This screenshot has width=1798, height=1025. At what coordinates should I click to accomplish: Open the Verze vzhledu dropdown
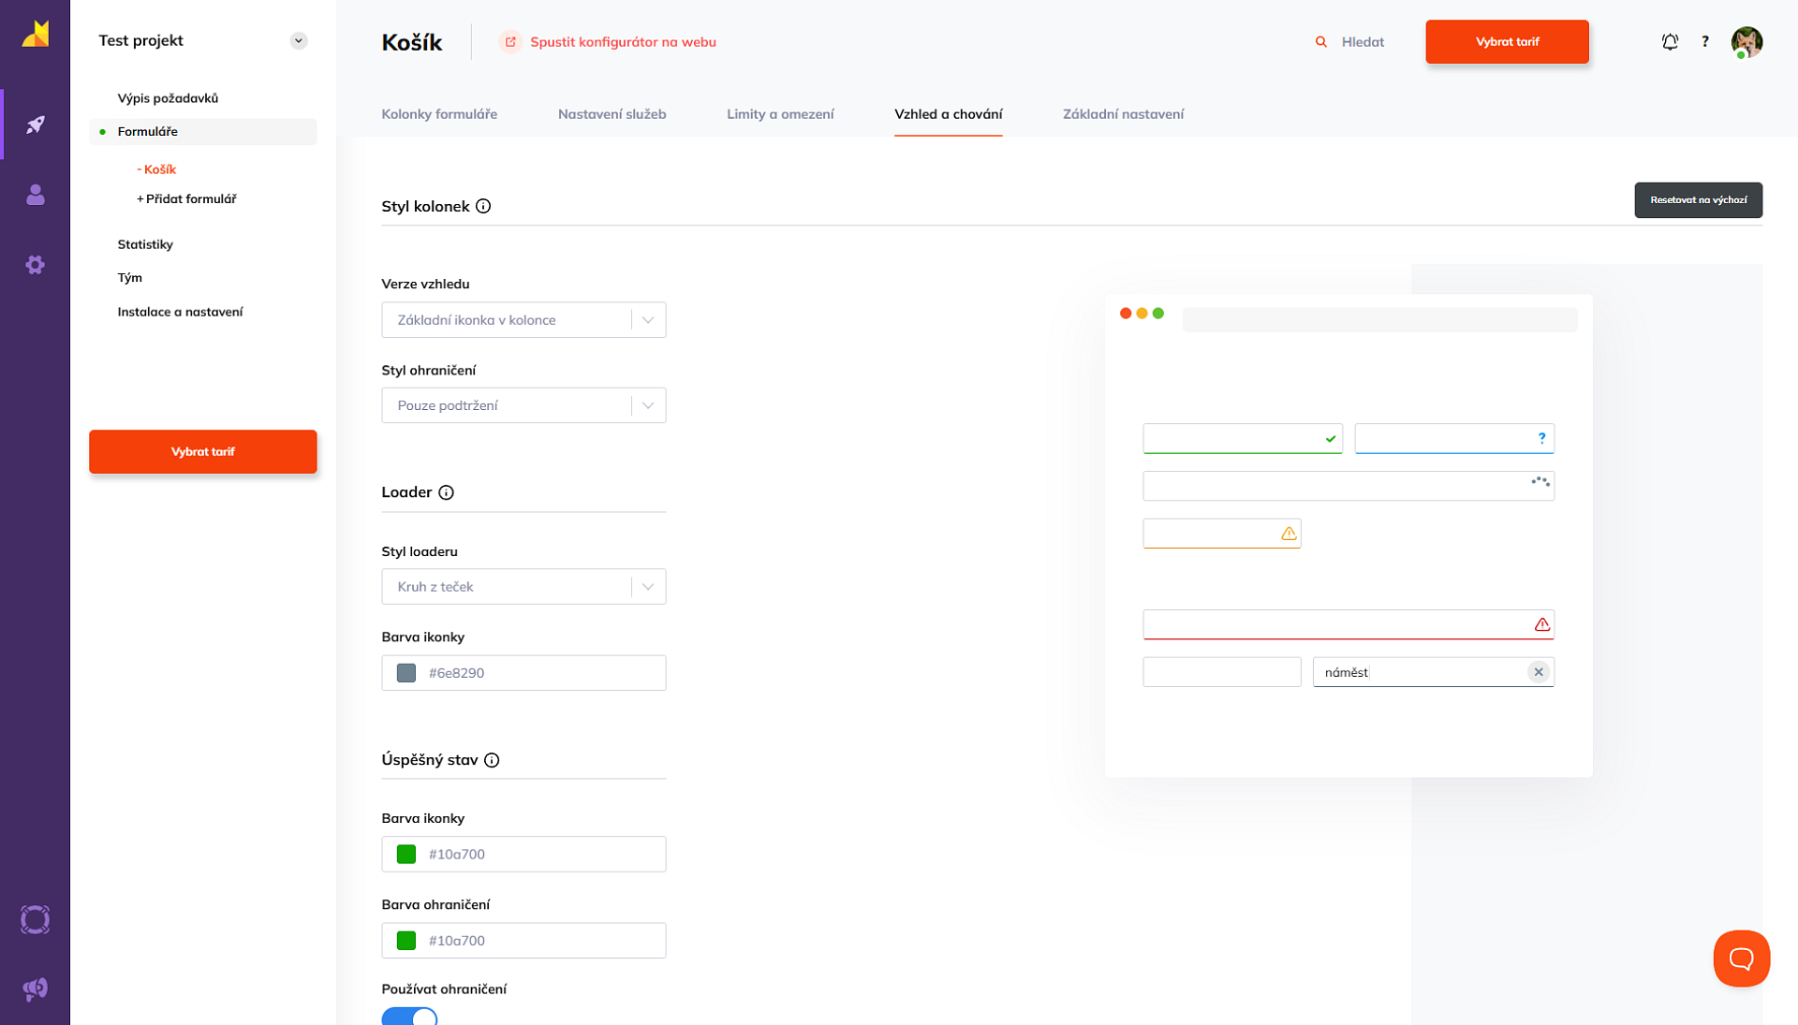click(x=523, y=320)
